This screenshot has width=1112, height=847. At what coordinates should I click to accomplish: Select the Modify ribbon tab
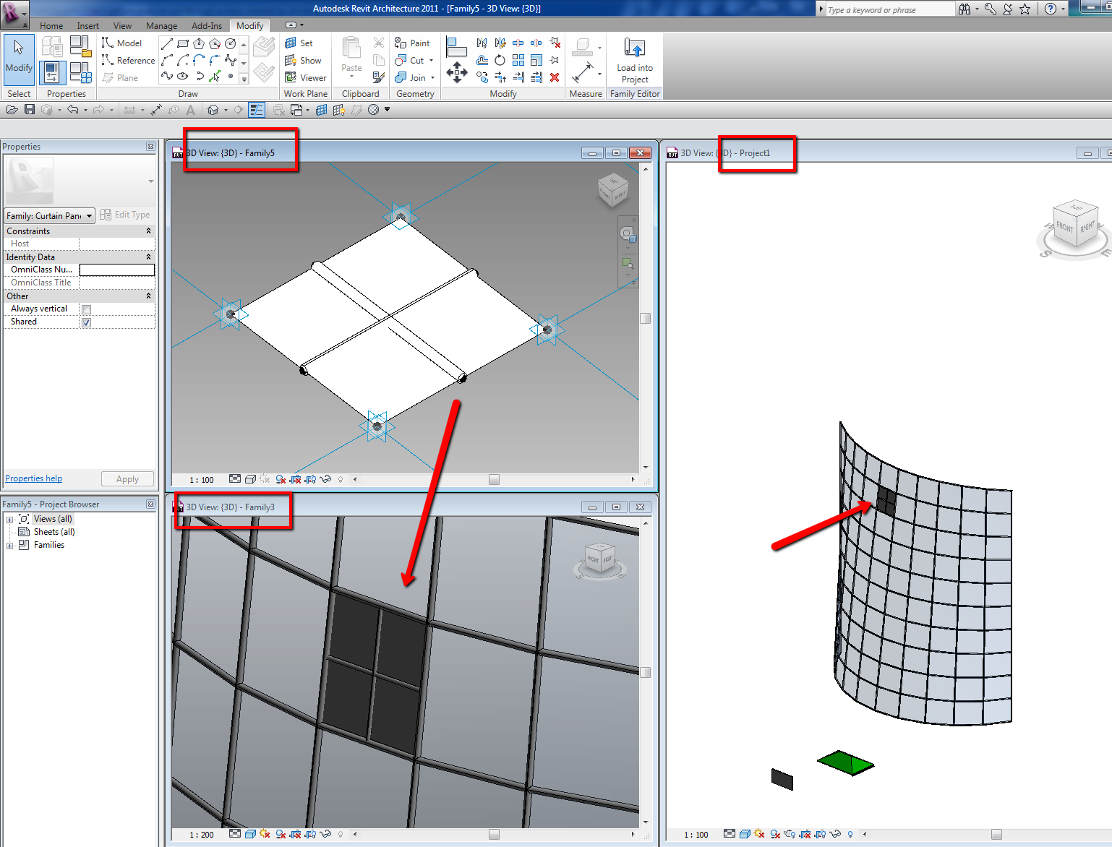click(x=250, y=26)
